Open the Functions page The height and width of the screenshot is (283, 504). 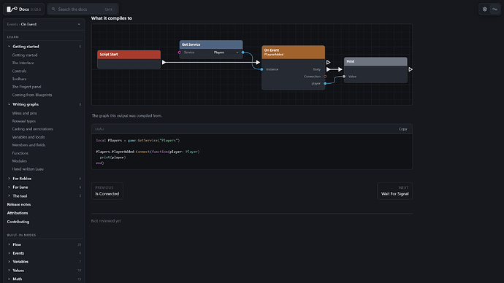click(20, 153)
